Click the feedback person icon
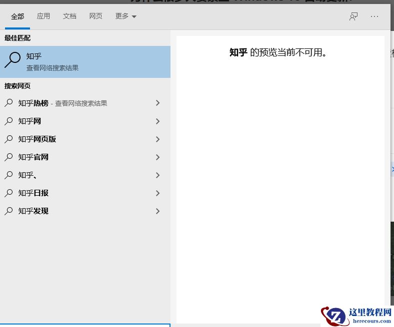 point(353,16)
